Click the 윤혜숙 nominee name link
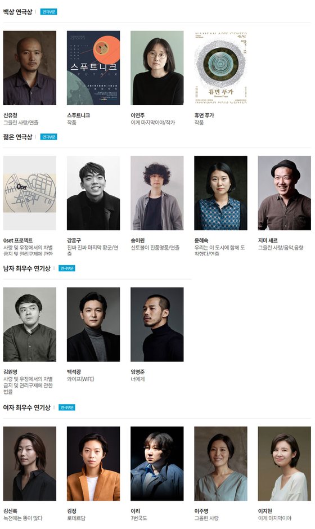Screen dimensions: 315x529 pos(201,240)
